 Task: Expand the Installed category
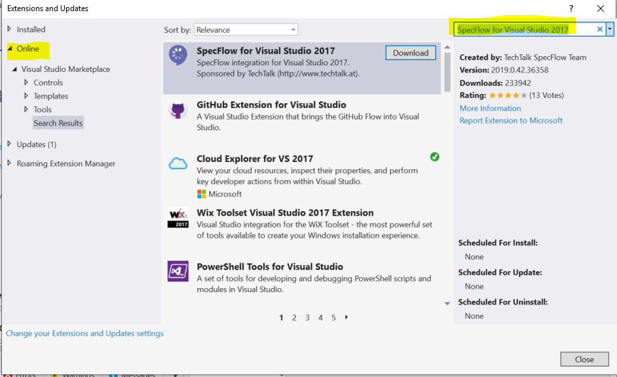click(x=9, y=29)
